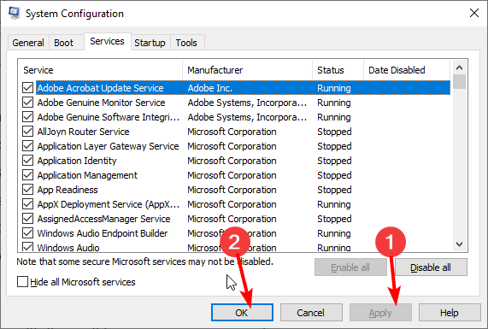This screenshot has height=329, width=488.
Task: Enable Hide all Microsoft services
Action: coord(22,282)
